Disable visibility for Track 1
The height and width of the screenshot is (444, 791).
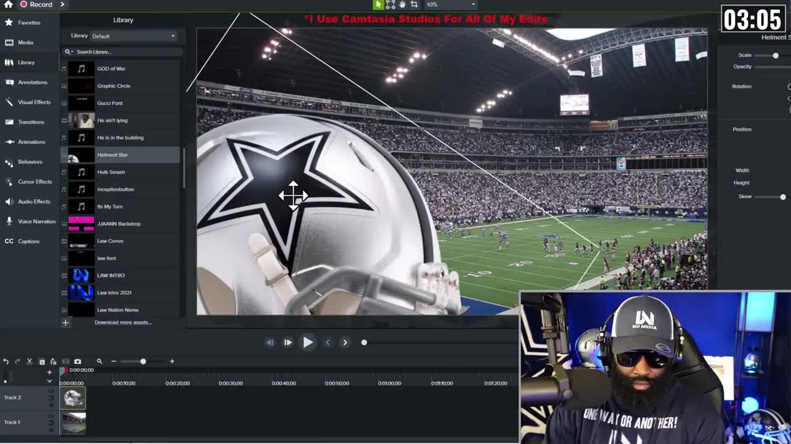tap(51, 422)
